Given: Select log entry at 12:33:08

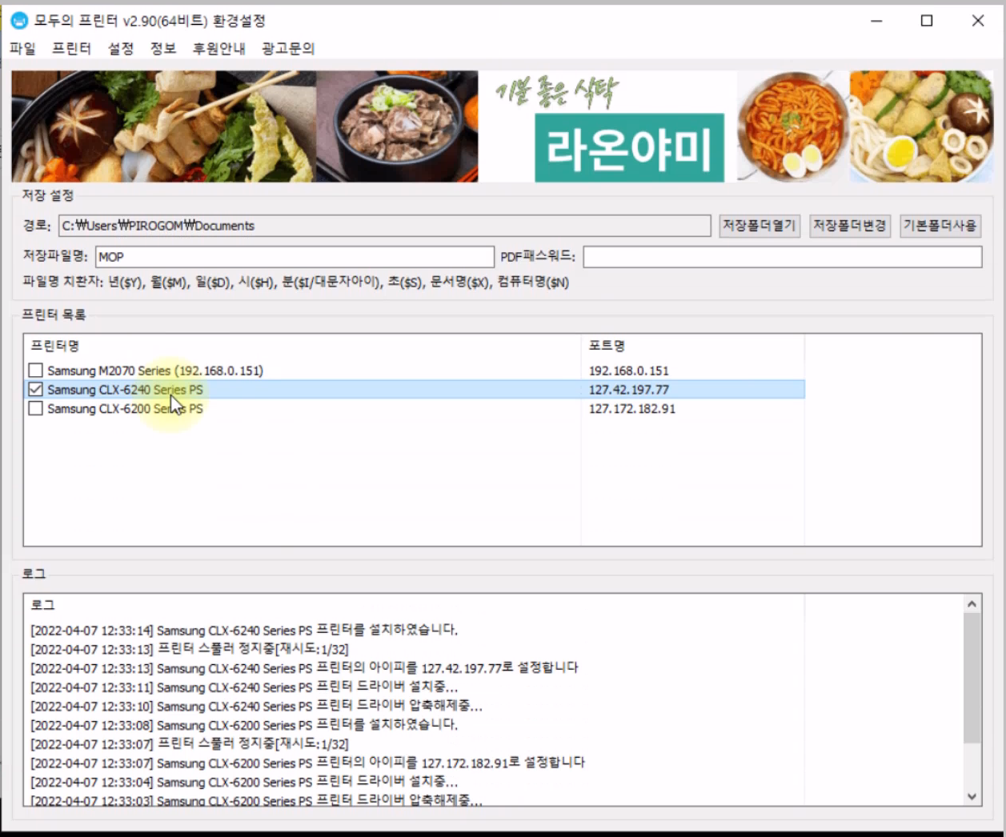Looking at the screenshot, I should [244, 725].
